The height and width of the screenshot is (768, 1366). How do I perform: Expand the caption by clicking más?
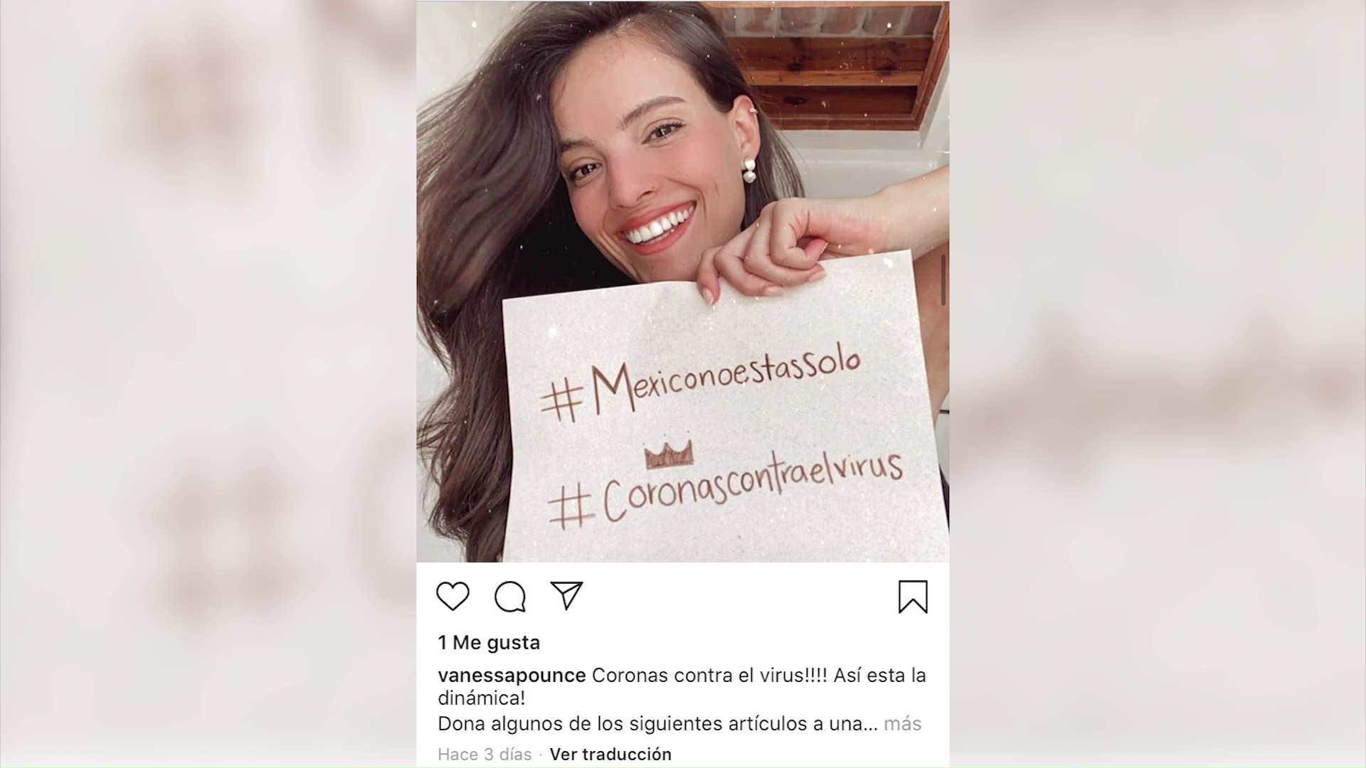point(902,724)
